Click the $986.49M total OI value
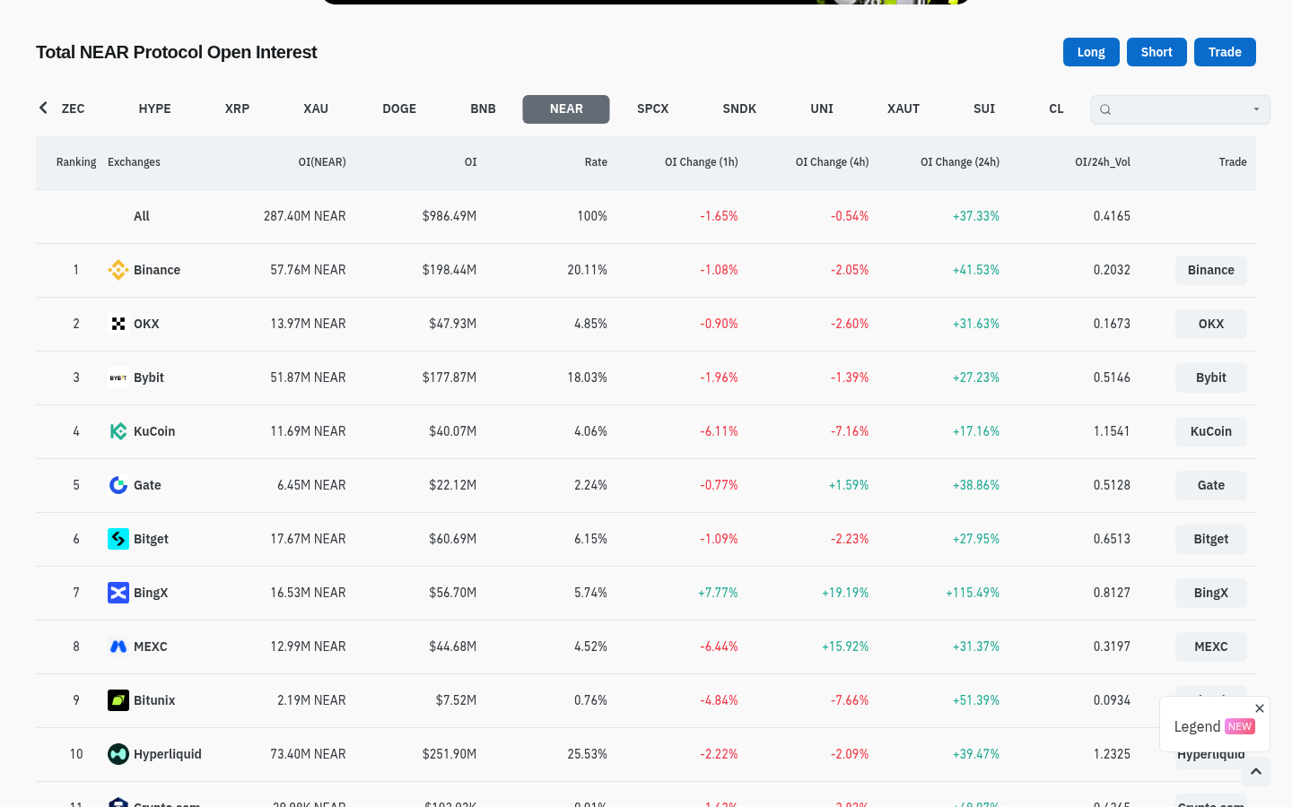 [450, 216]
